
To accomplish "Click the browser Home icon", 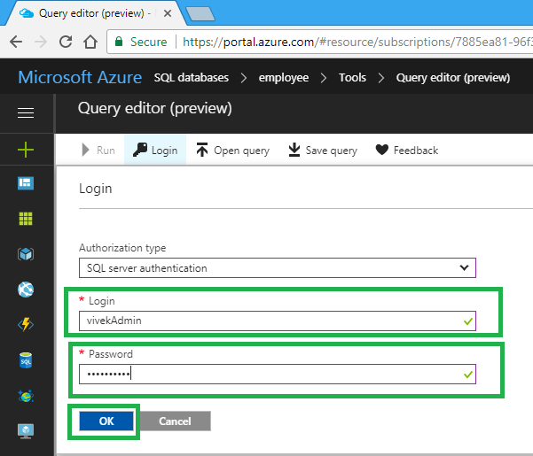I will coord(90,42).
